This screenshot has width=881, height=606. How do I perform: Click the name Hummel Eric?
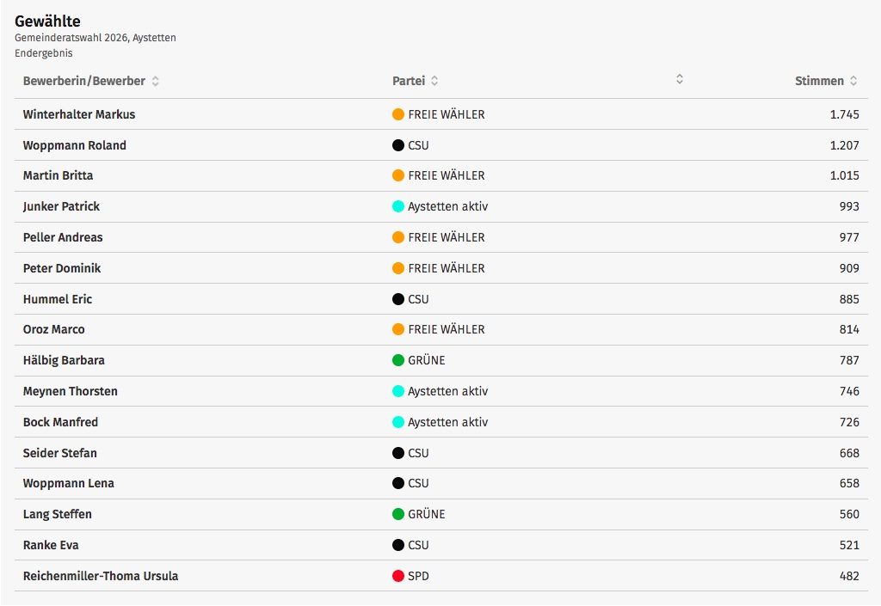(x=58, y=299)
